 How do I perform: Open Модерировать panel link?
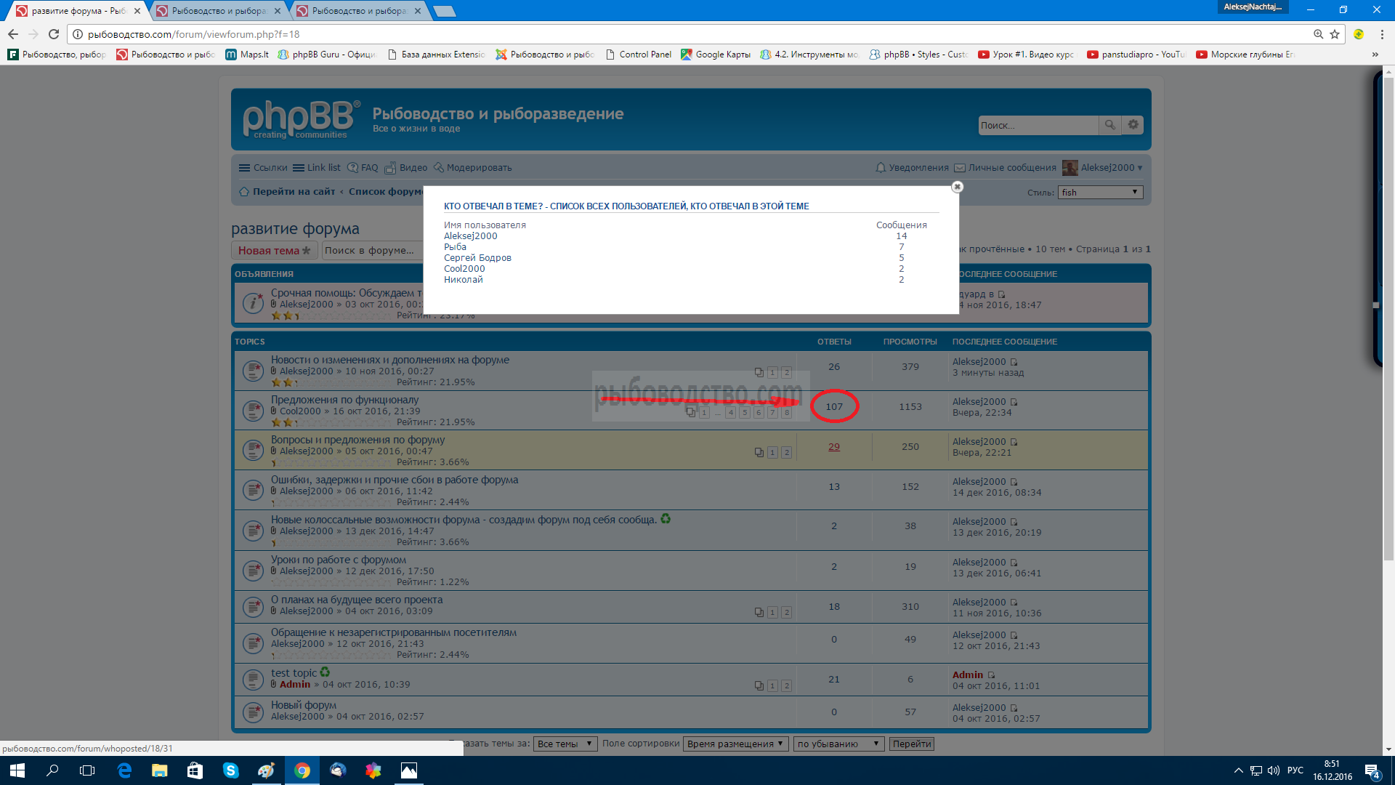point(472,168)
